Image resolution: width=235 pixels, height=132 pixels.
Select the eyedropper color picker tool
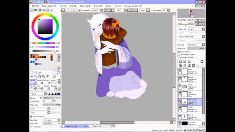(x=47, y=77)
